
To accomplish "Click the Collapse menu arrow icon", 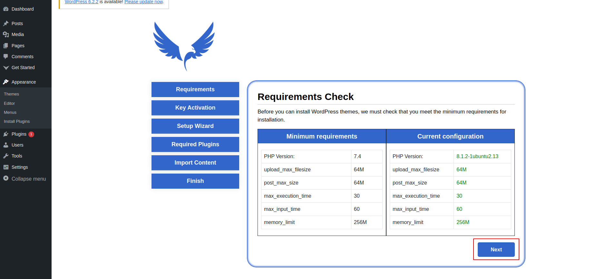I will click(x=6, y=178).
